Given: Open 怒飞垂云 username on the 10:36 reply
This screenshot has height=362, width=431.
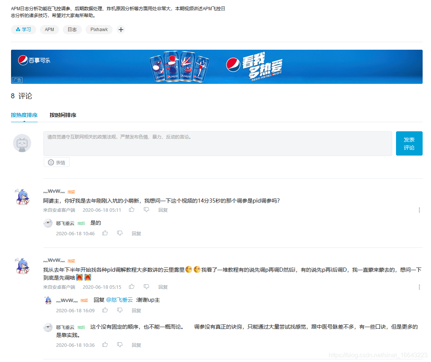Looking at the screenshot, I should [65, 327].
